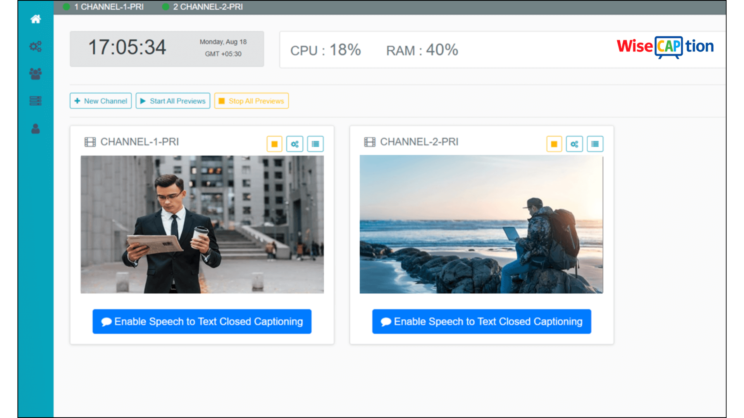Open the settings gears sidebar icon
The image size is (744, 418).
coord(36,47)
